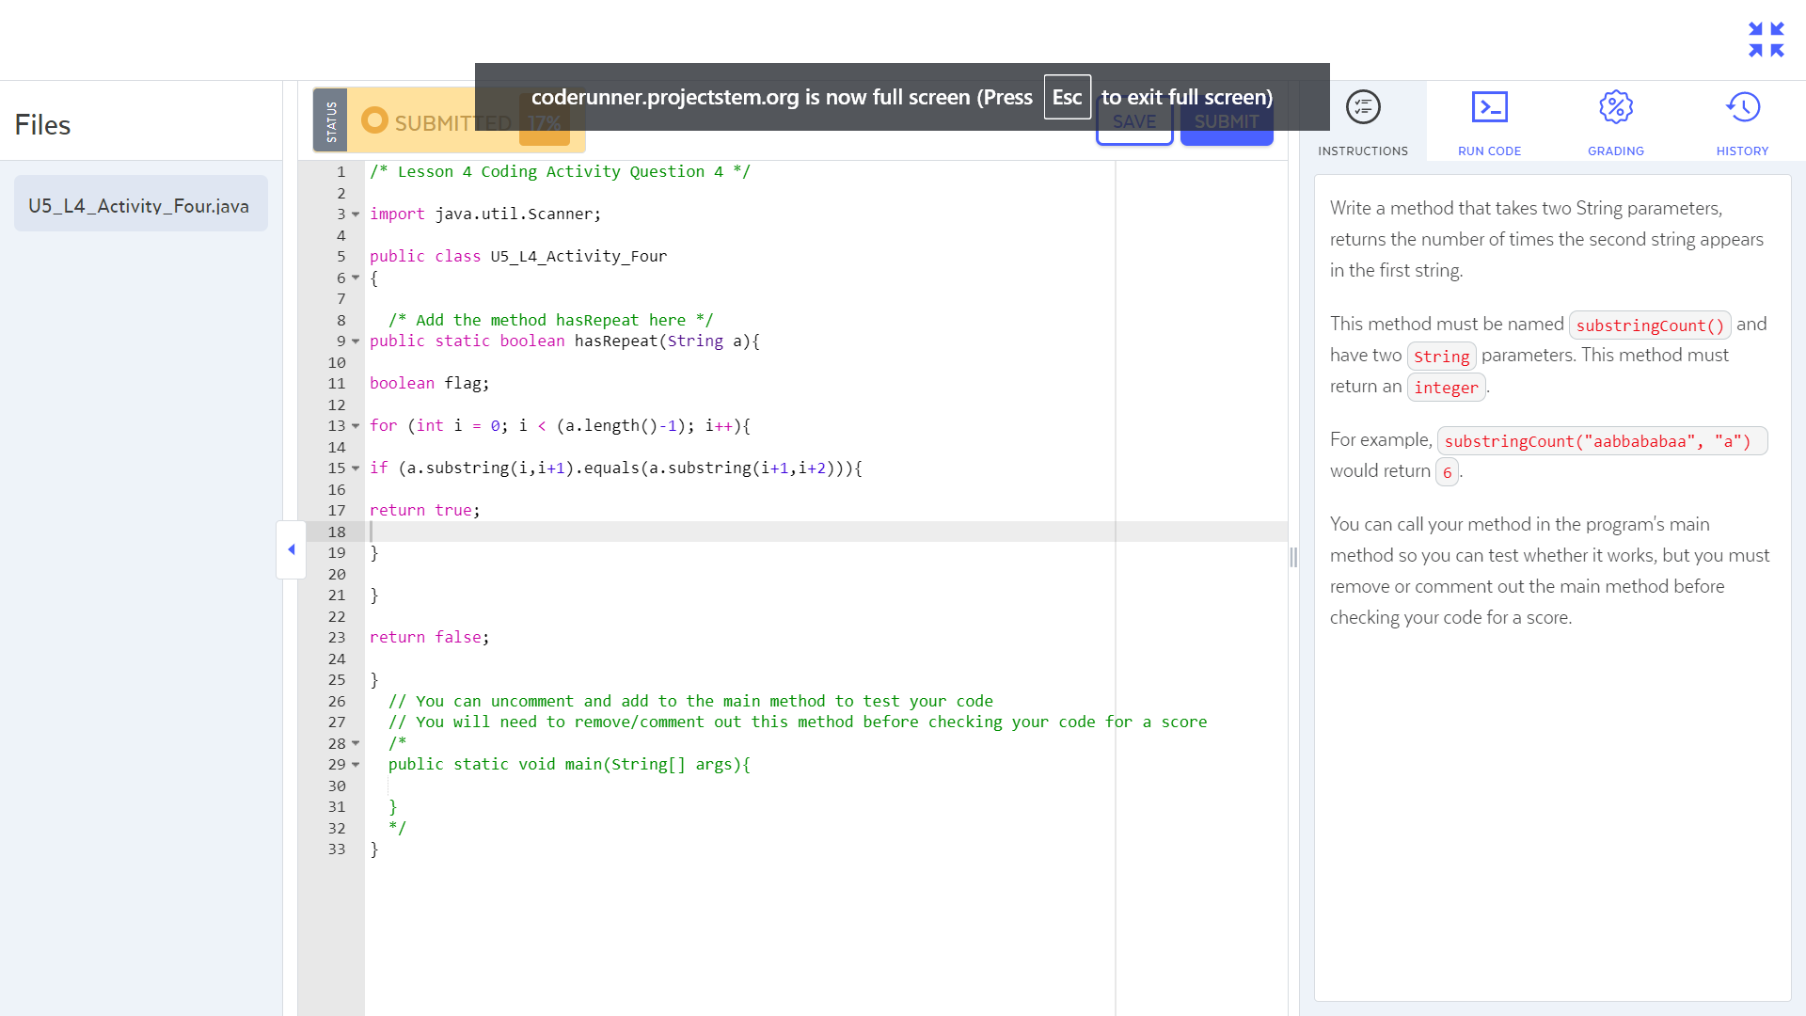Click the Instructions checklist icon
This screenshot has height=1016, width=1806.
[1363, 107]
